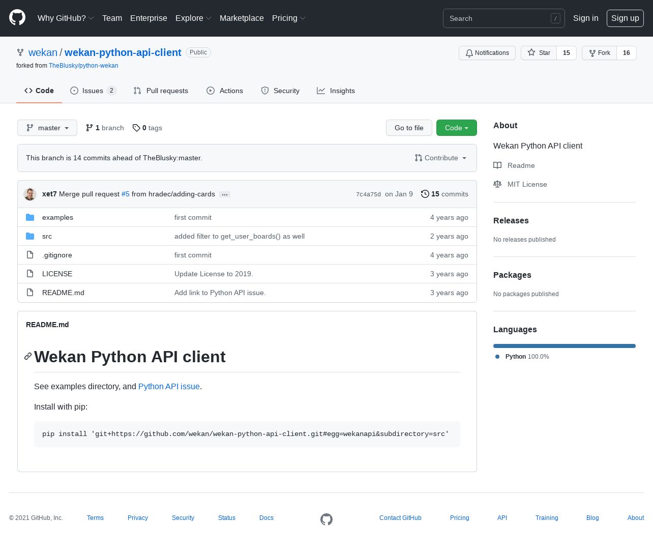Expand the Pricing menu in header
653x551 pixels.
click(289, 18)
